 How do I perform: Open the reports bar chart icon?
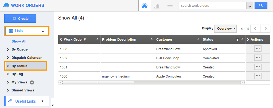(157, 6)
